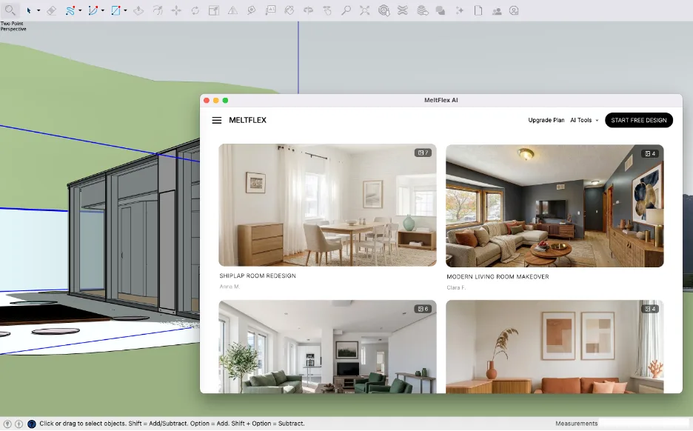This screenshot has height=431, width=693.
Task: Click the Two Point Perspective view label
Action: coord(13,26)
